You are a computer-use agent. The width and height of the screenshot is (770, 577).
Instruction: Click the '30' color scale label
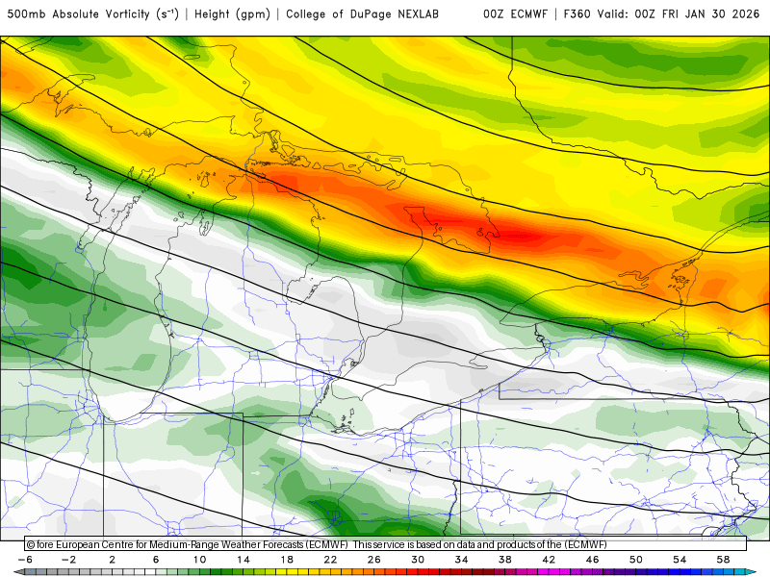click(418, 560)
